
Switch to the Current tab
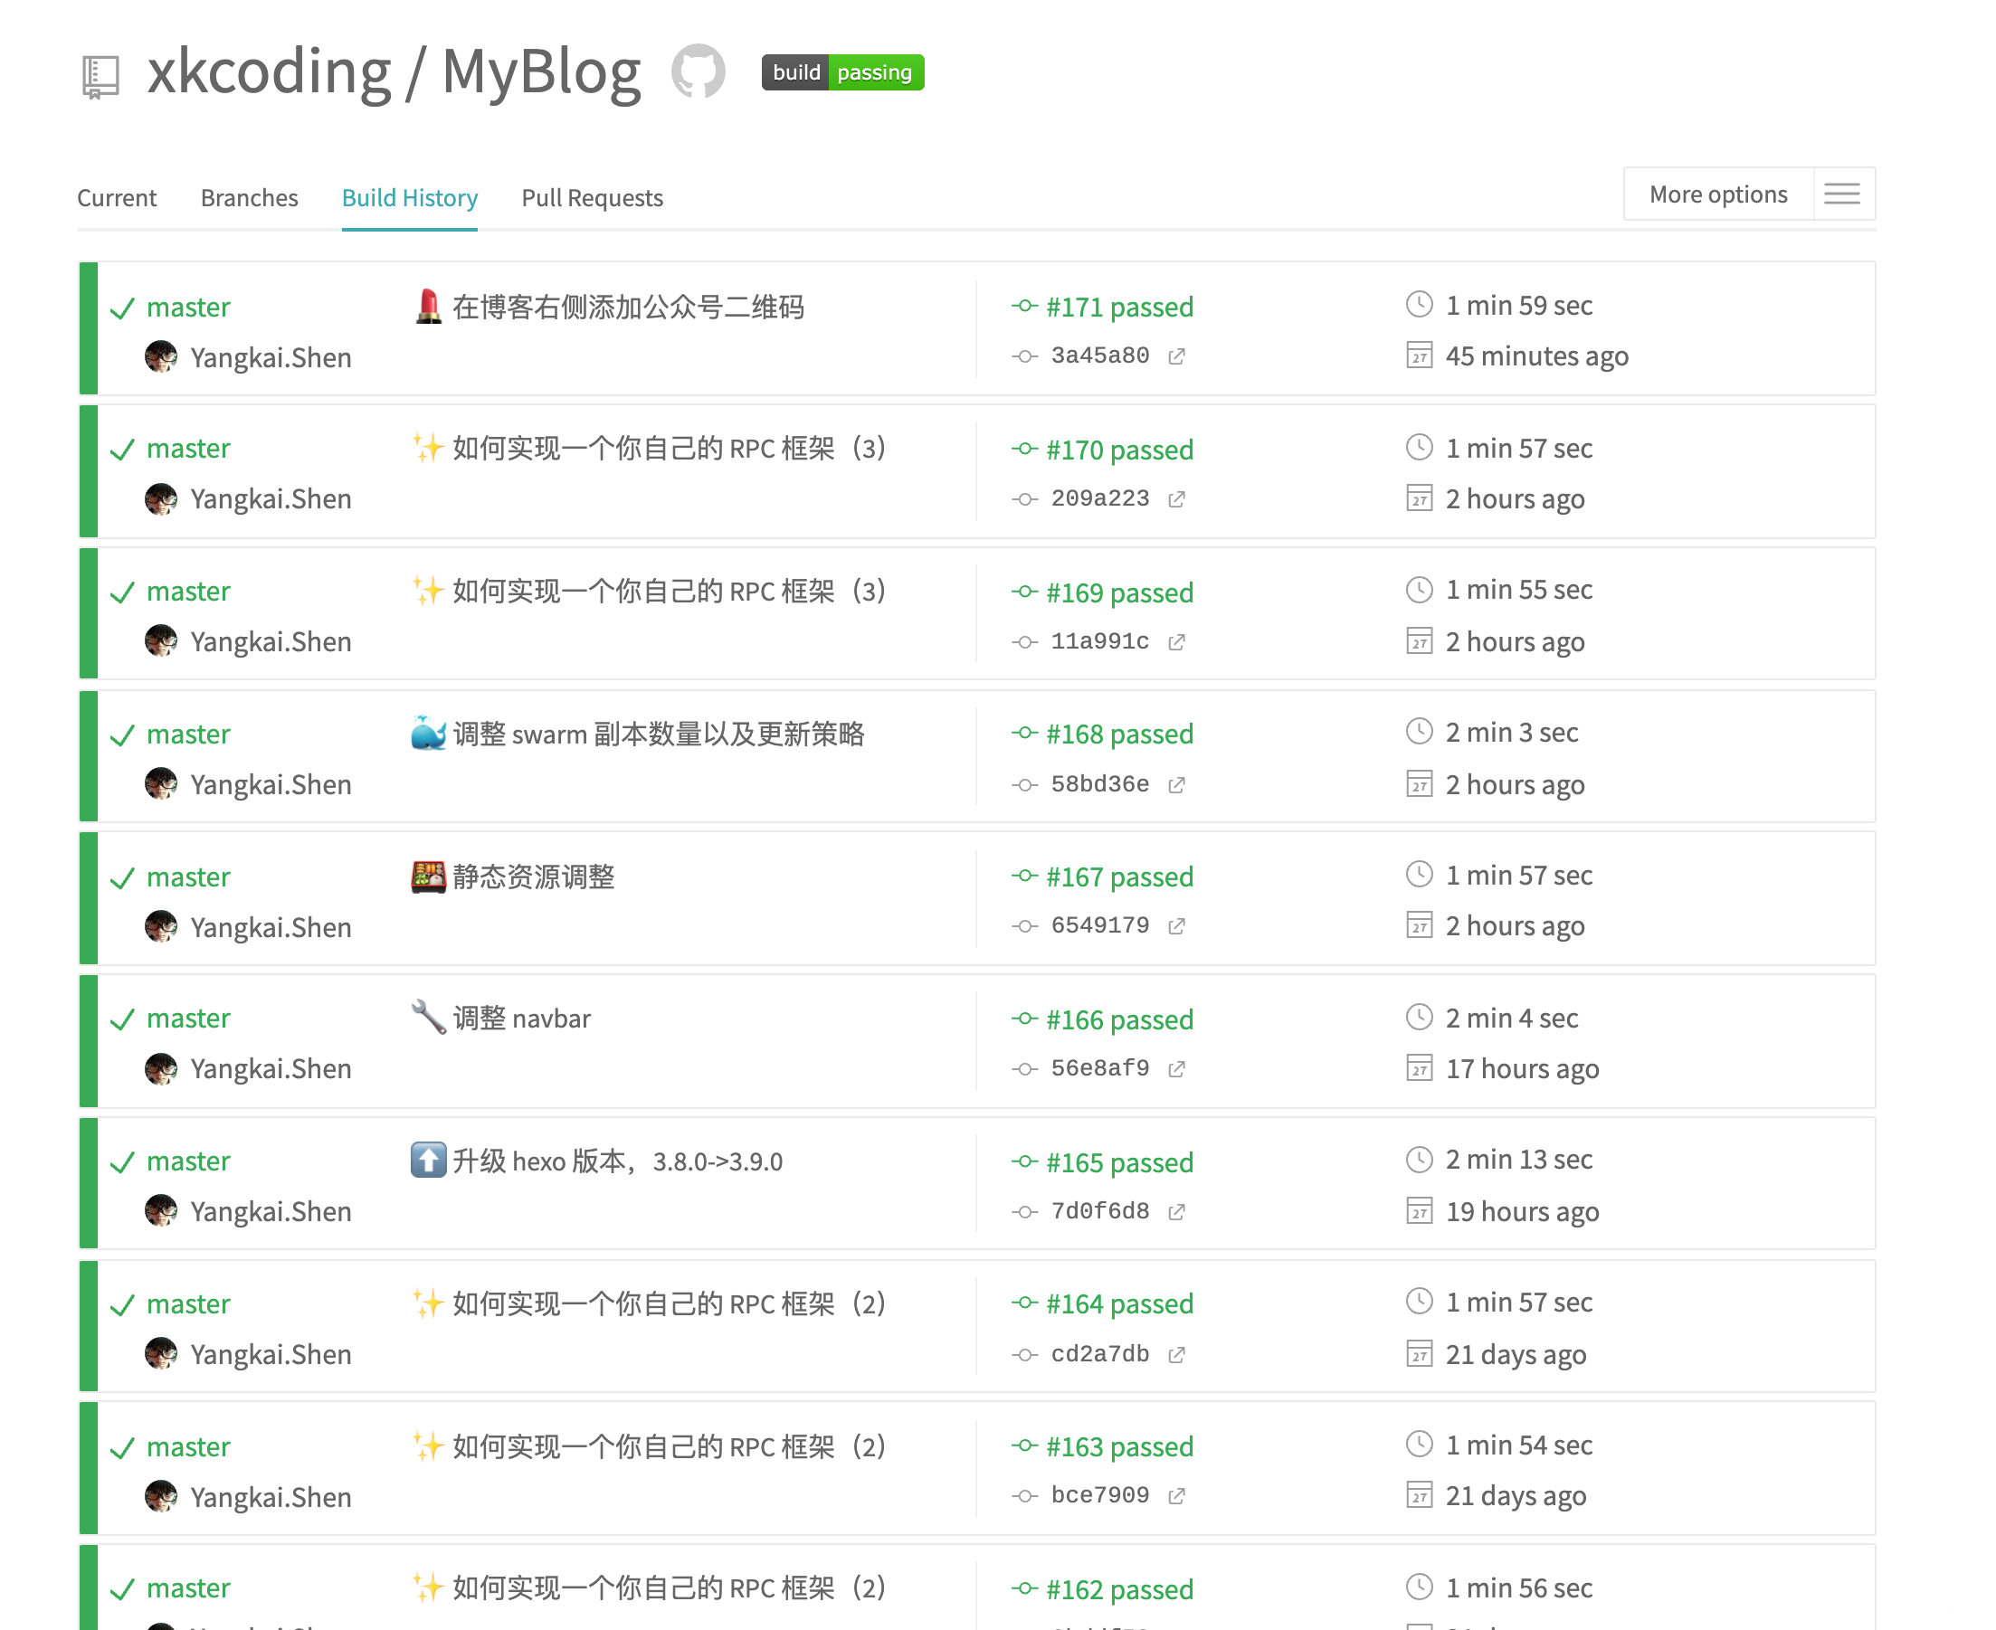(117, 198)
